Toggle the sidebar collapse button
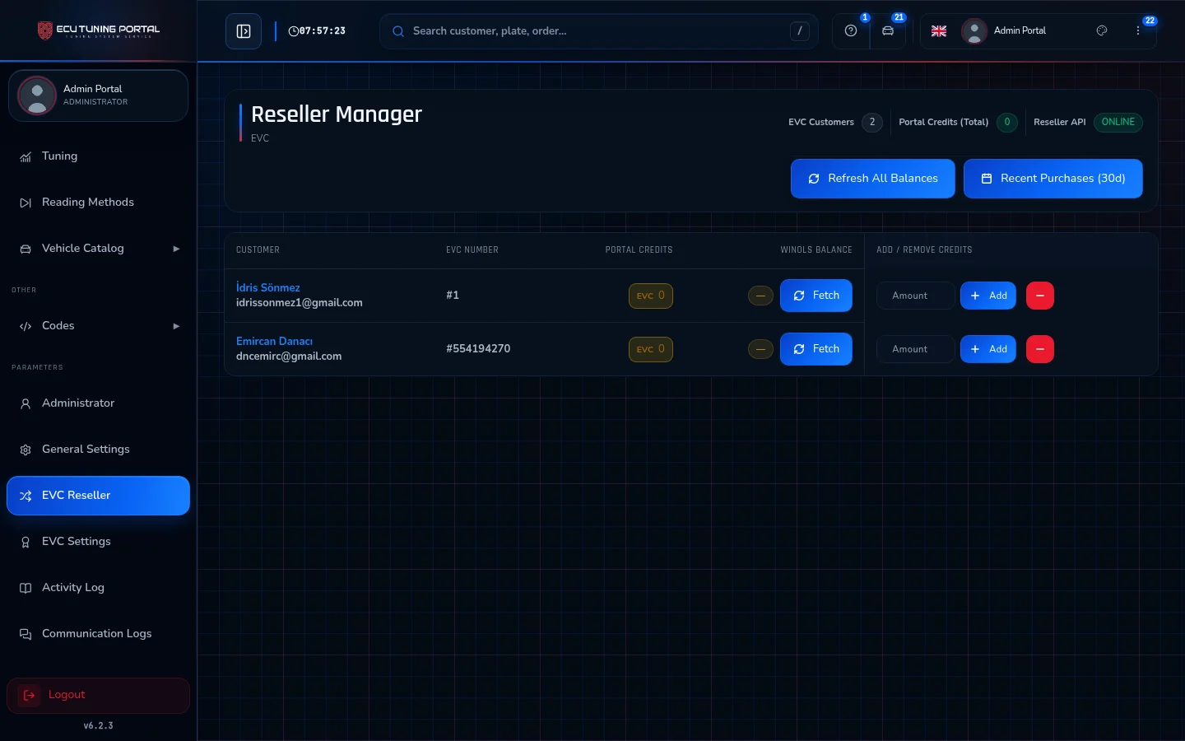Screen dimensions: 1185x741 click(244, 31)
